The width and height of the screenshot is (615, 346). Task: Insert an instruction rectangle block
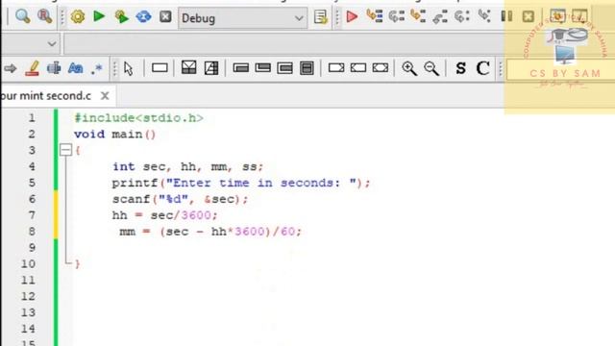pos(160,68)
